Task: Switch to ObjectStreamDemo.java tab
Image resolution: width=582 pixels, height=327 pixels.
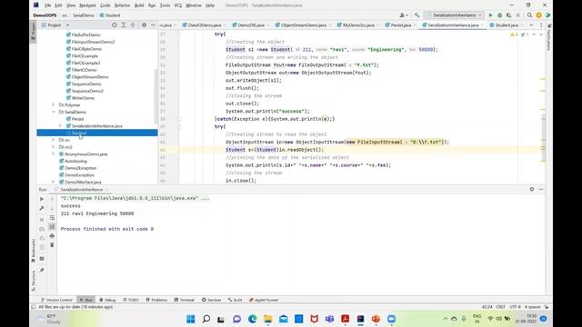Action: pos(303,25)
